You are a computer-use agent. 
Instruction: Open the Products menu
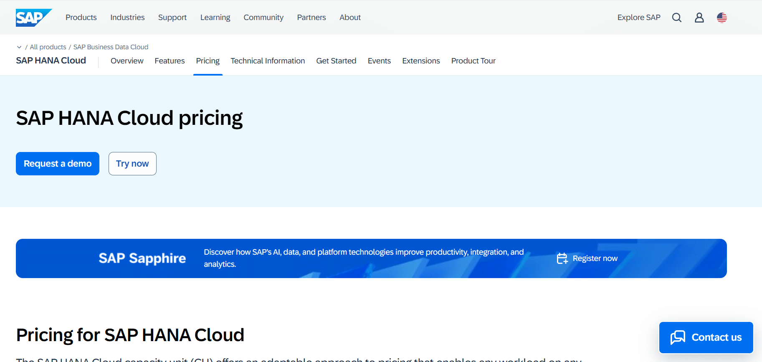click(x=81, y=18)
